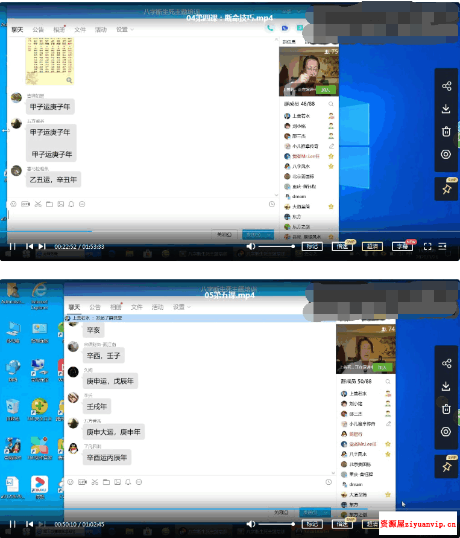The height and width of the screenshot is (538, 460).
Task: Open 字幕 subtitle options in 04第四课 player
Action: (402, 246)
